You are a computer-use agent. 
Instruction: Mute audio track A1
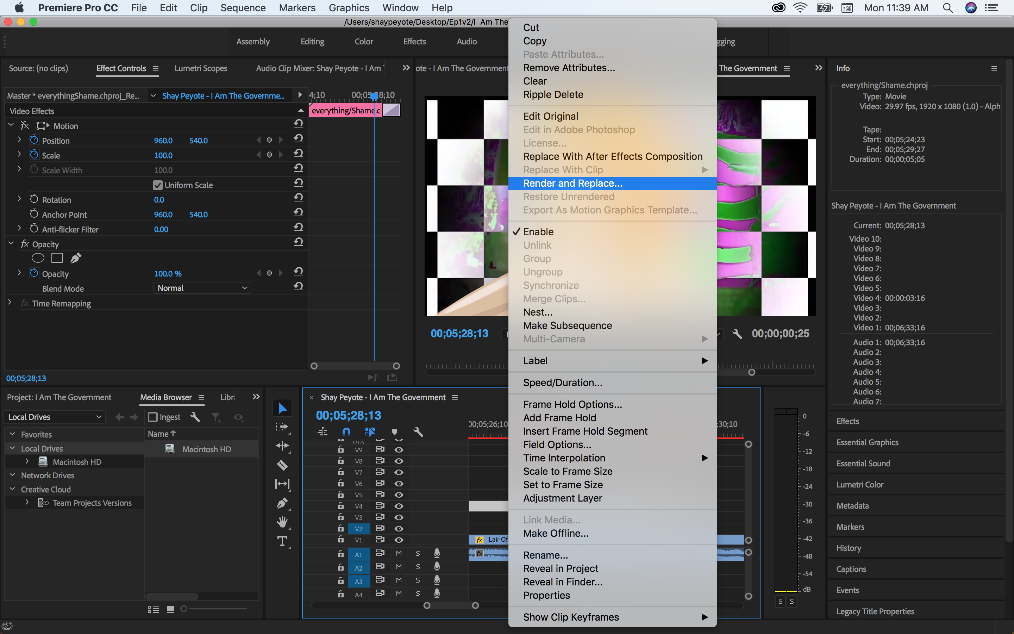[399, 553]
